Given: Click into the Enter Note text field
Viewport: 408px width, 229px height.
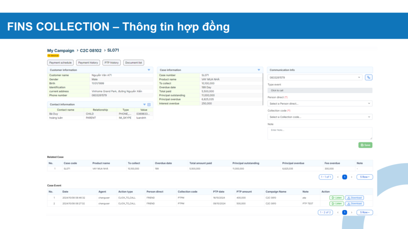Looking at the screenshot, I should [320, 133].
